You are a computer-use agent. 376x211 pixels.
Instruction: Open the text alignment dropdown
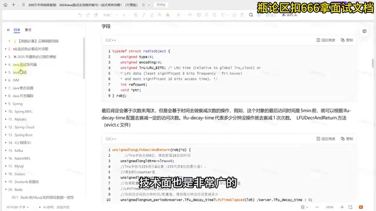coord(224,15)
